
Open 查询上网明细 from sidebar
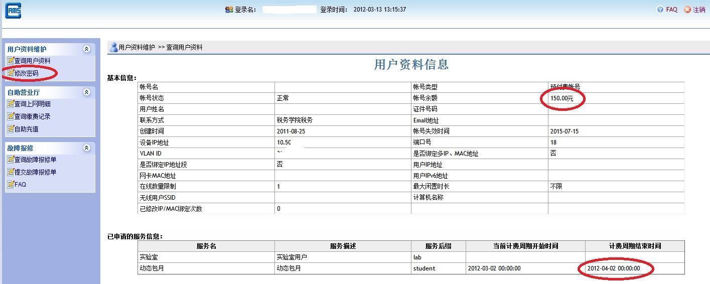[x=33, y=104]
